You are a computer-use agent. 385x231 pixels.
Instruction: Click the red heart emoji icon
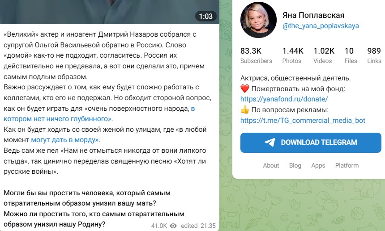(244, 88)
